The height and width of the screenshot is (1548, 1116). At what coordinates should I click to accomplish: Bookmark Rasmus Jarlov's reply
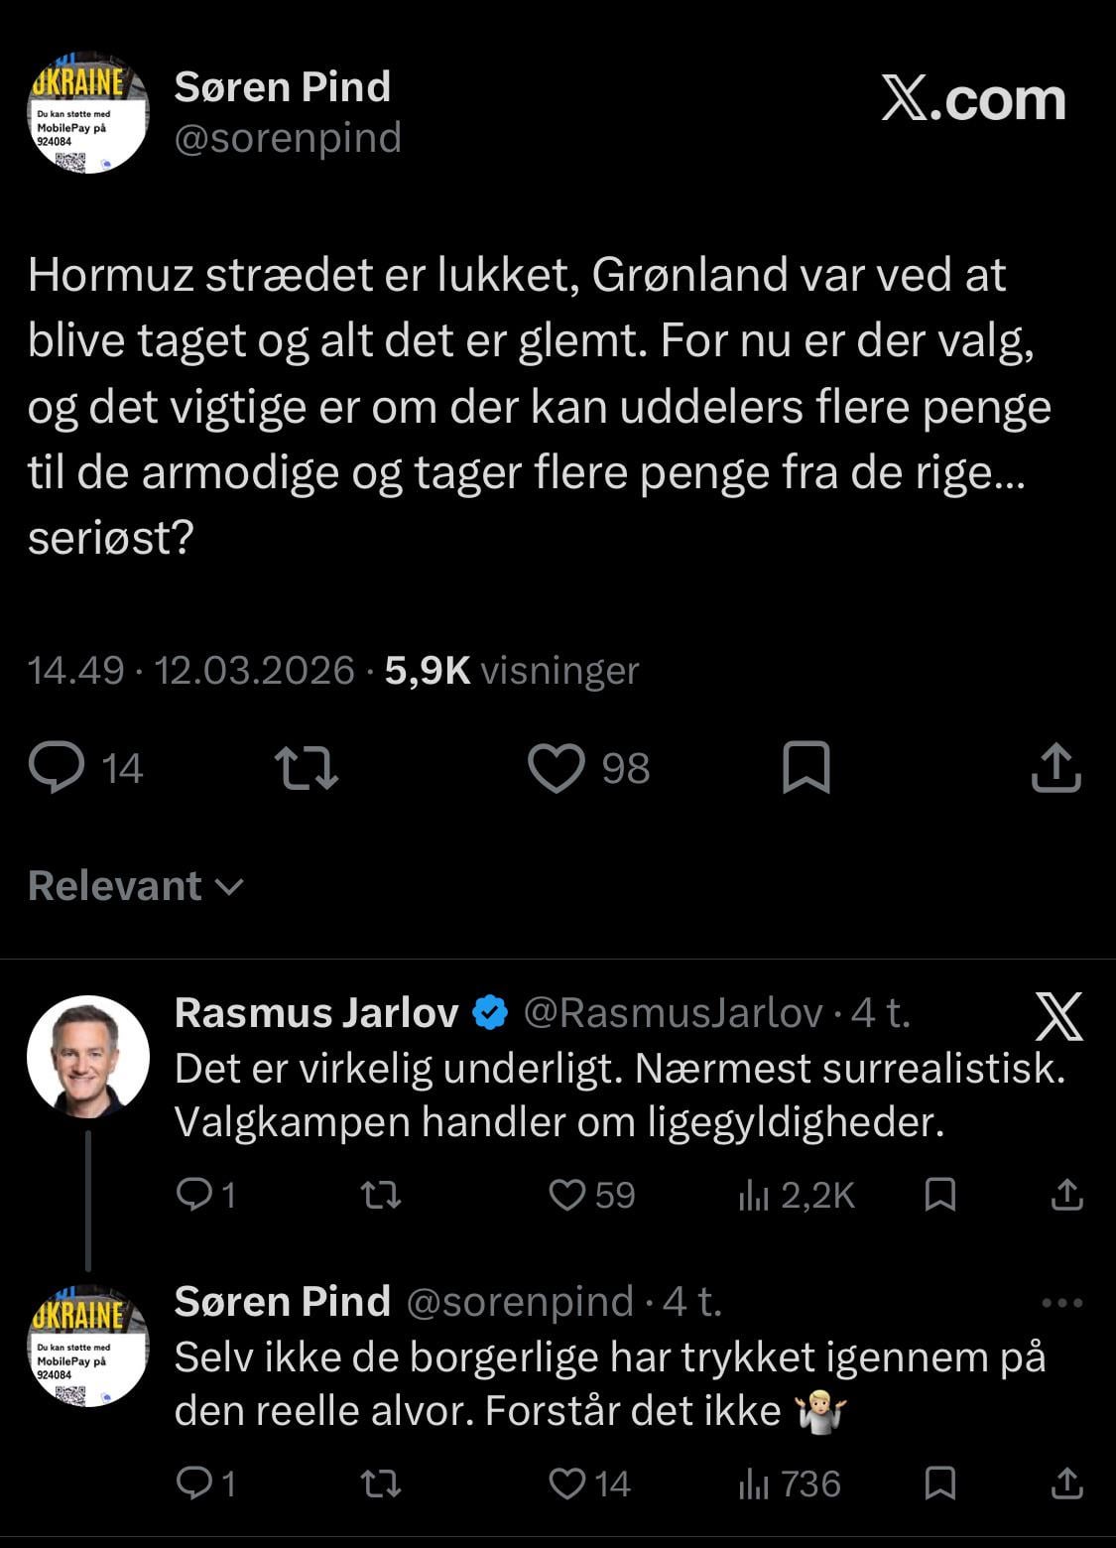coord(939,1195)
